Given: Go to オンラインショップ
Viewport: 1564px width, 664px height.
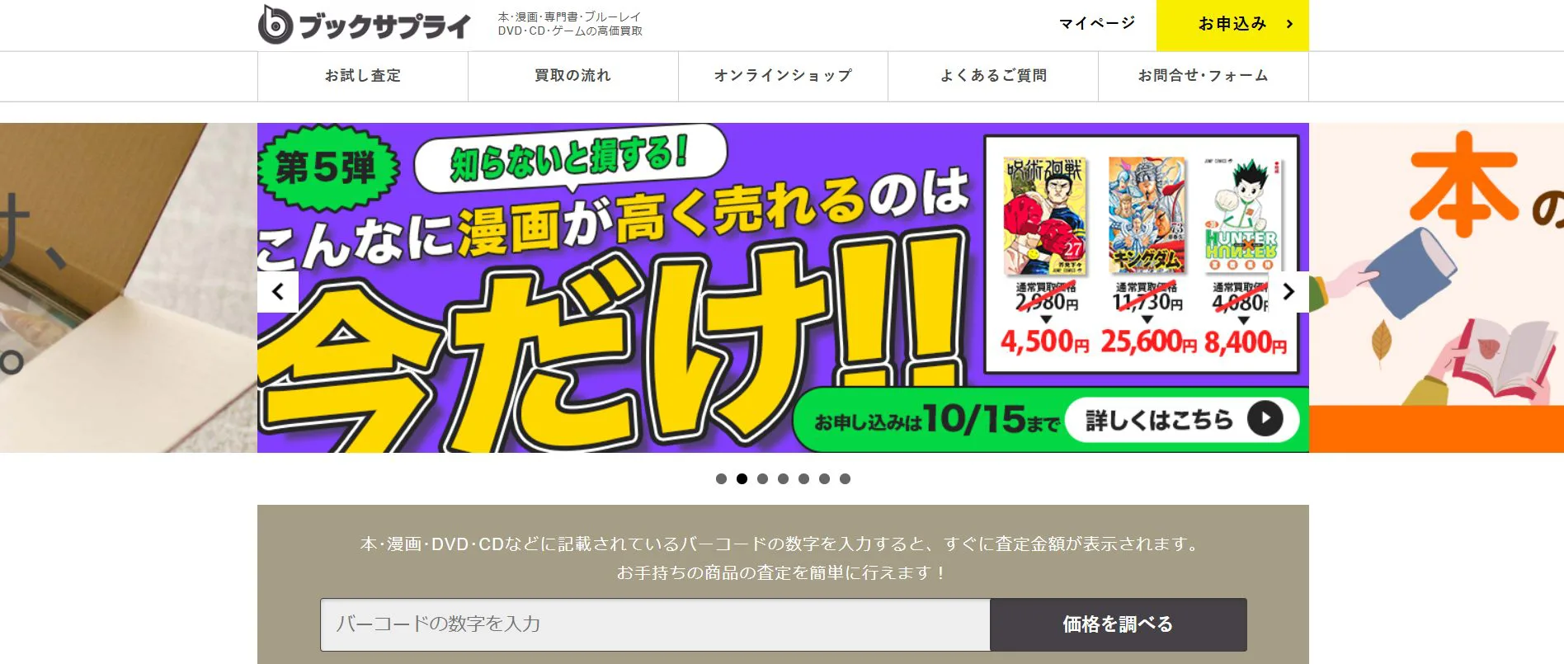Looking at the screenshot, I should click(783, 76).
